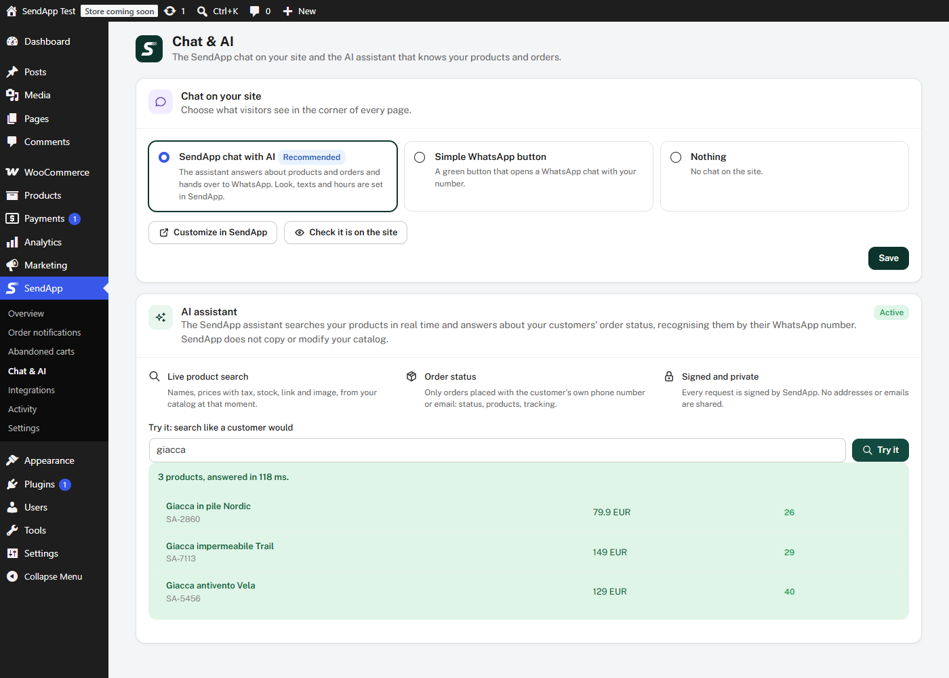Open the New content menu
Viewport: 949px width, 678px height.
(300, 11)
